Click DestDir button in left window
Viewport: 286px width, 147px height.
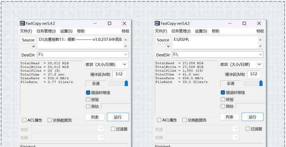pyautogui.click(x=28, y=55)
